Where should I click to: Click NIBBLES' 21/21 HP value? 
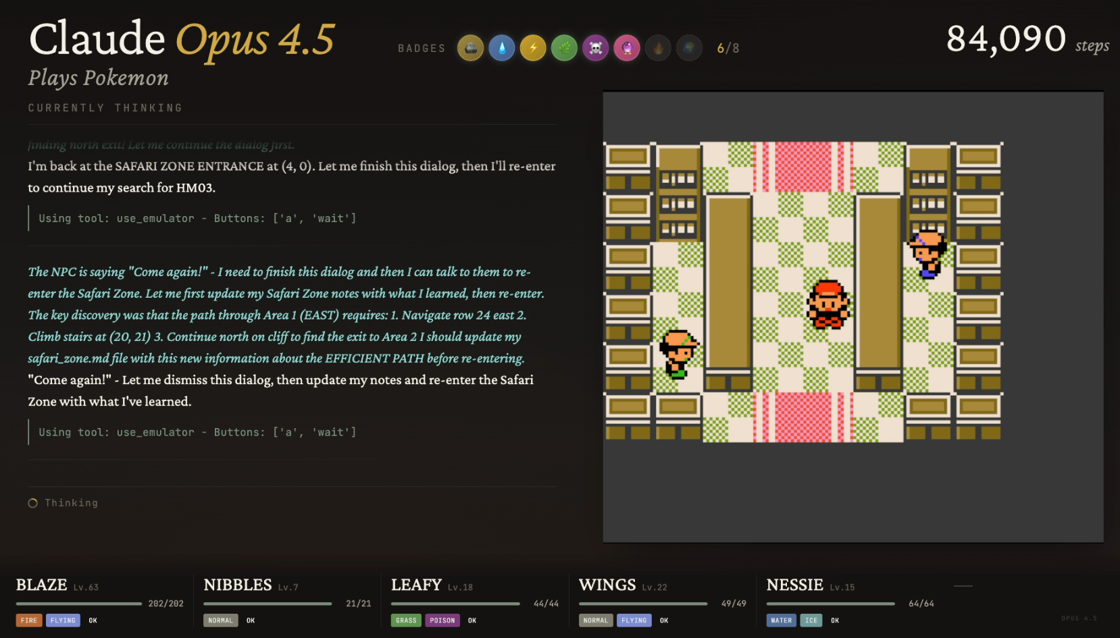tap(359, 604)
